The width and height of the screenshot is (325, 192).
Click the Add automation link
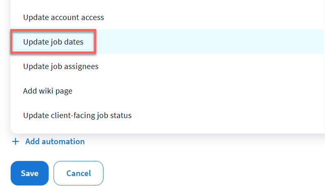[x=55, y=142]
